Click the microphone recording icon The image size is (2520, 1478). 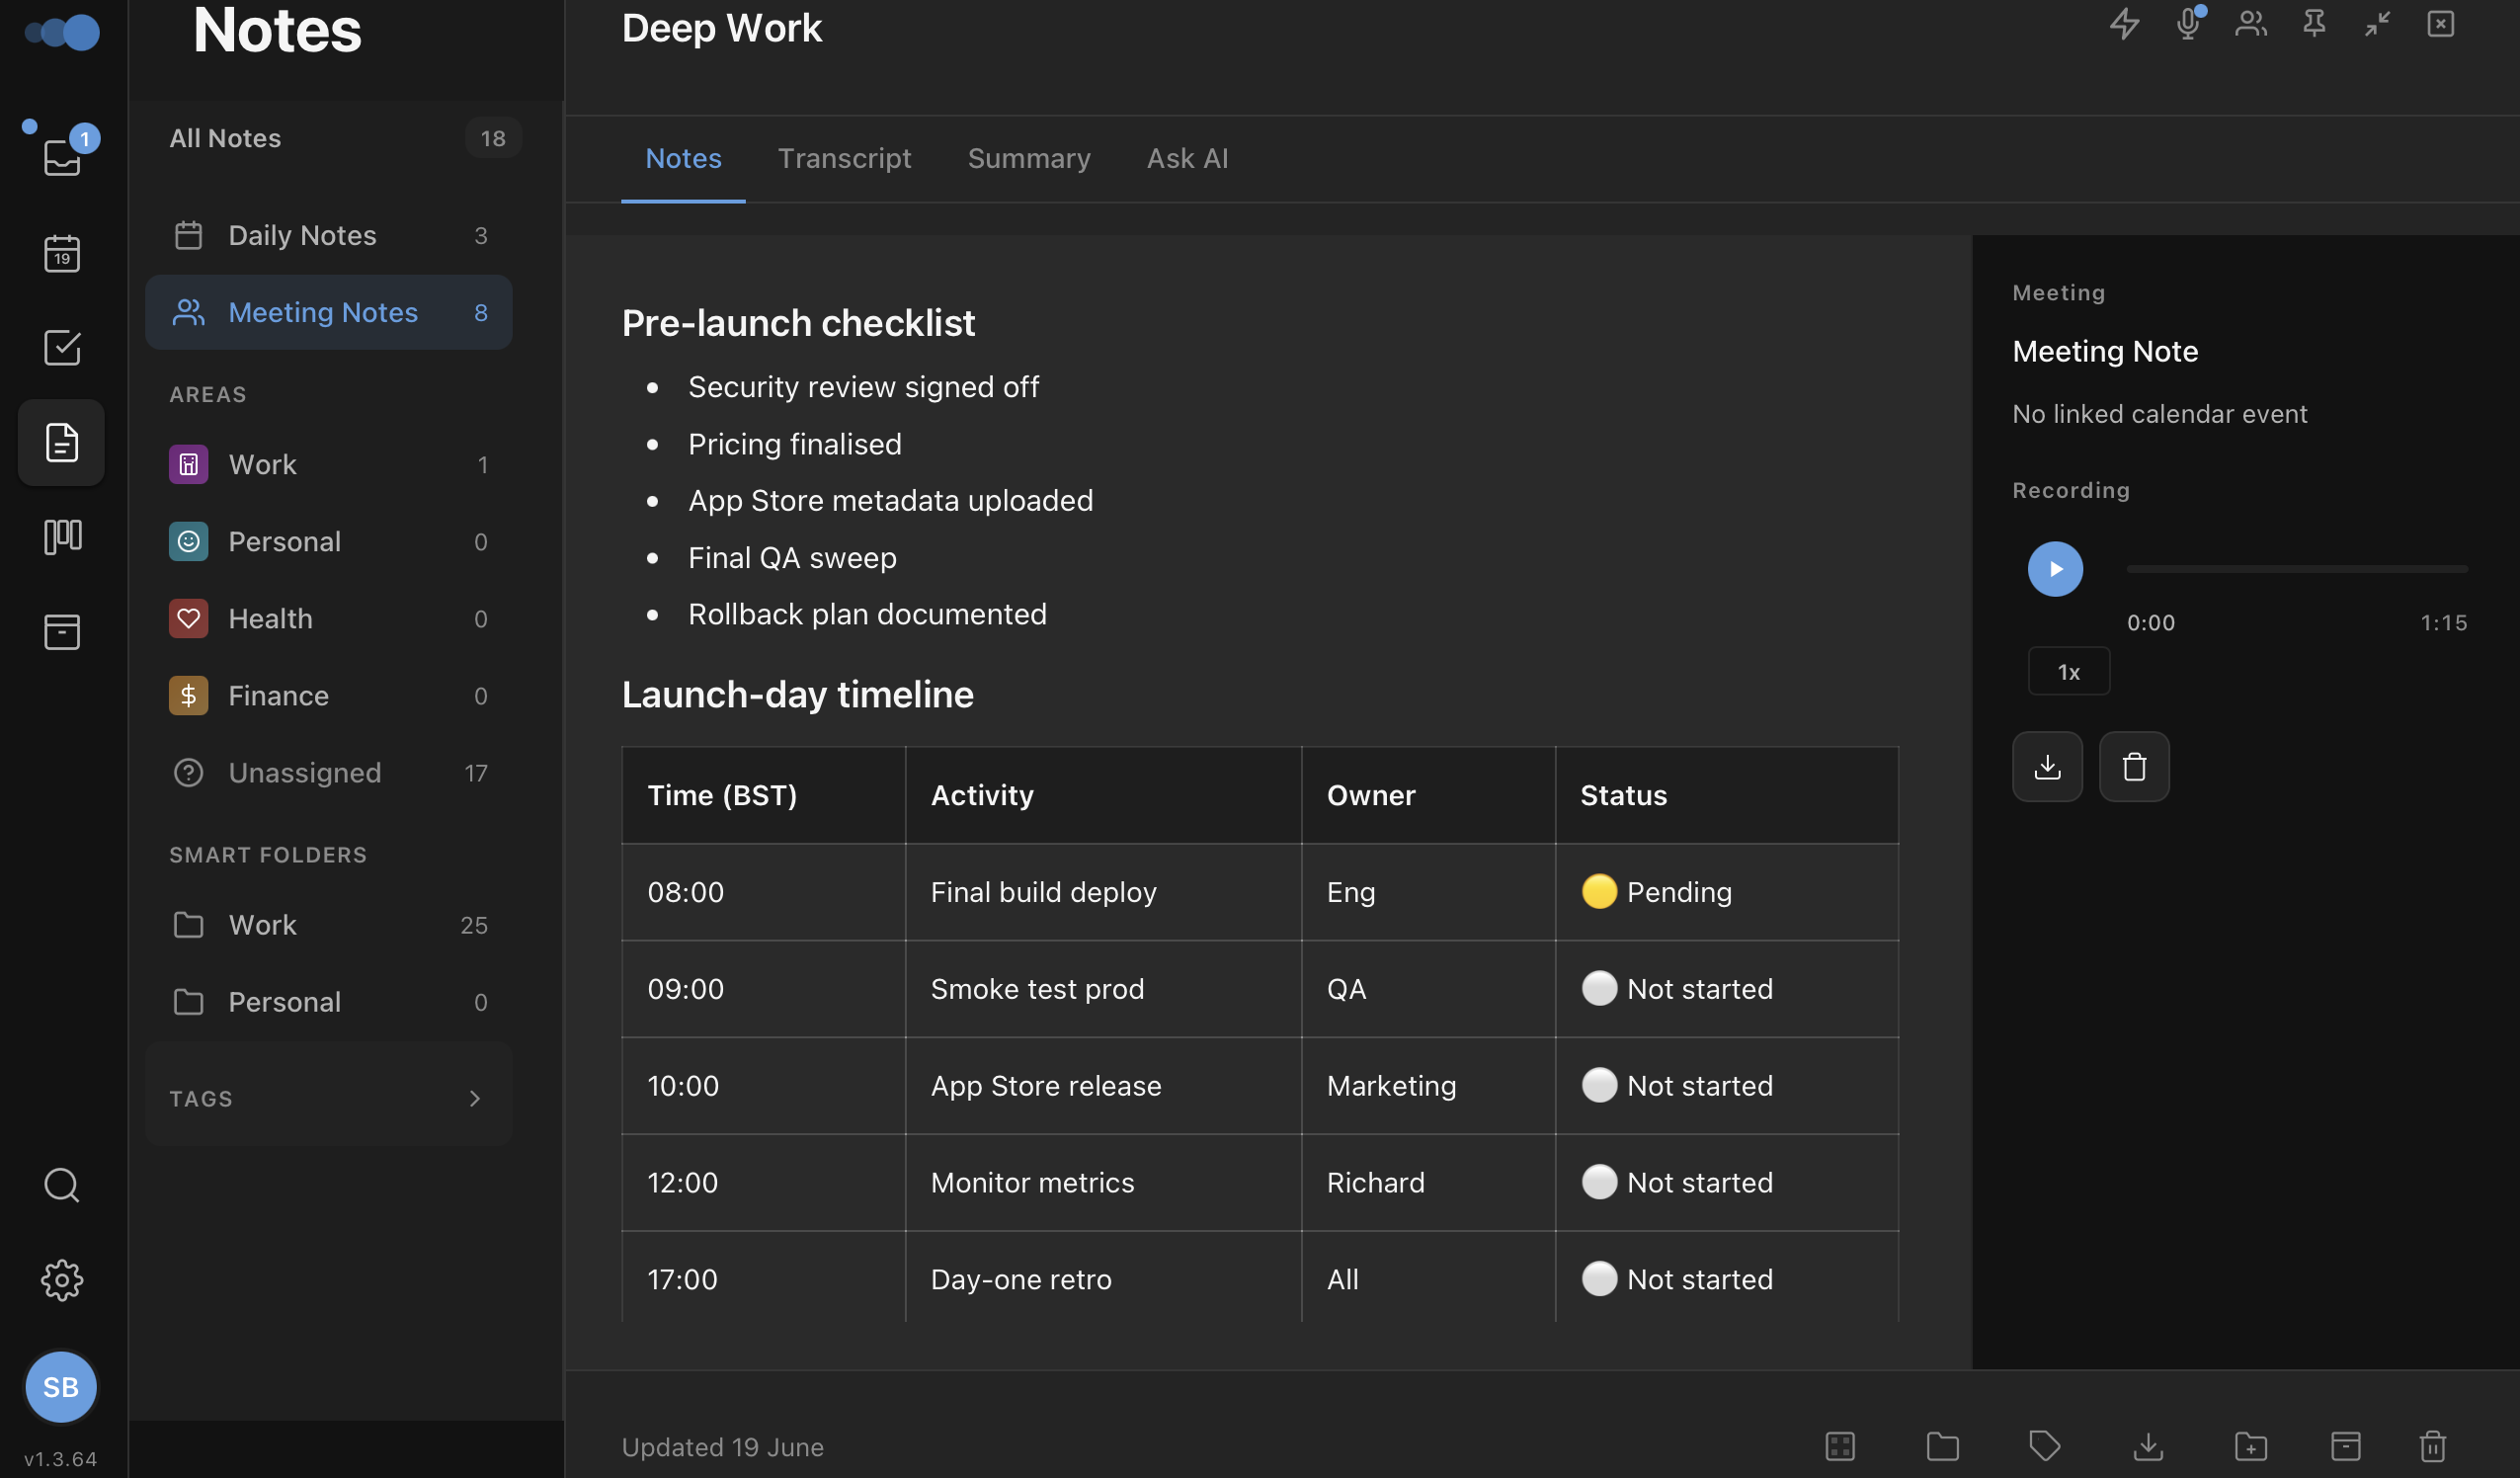click(x=2188, y=23)
